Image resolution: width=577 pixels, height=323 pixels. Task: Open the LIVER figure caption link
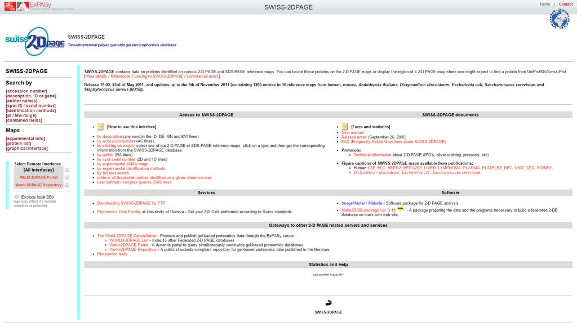pos(429,168)
